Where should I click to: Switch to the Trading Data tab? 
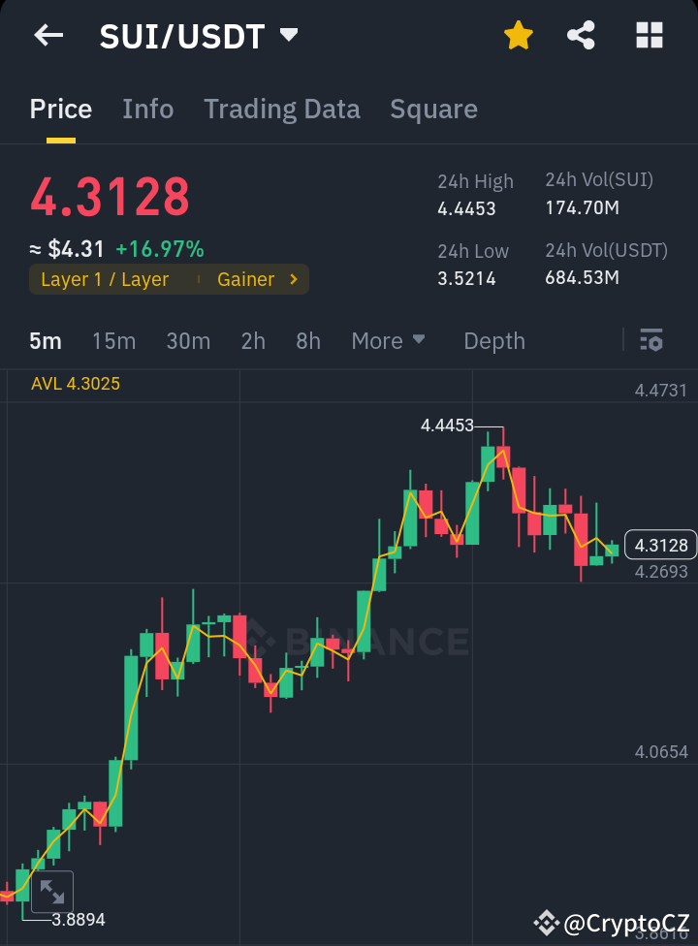(281, 109)
